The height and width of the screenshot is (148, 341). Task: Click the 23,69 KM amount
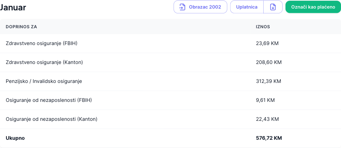coord(267,43)
